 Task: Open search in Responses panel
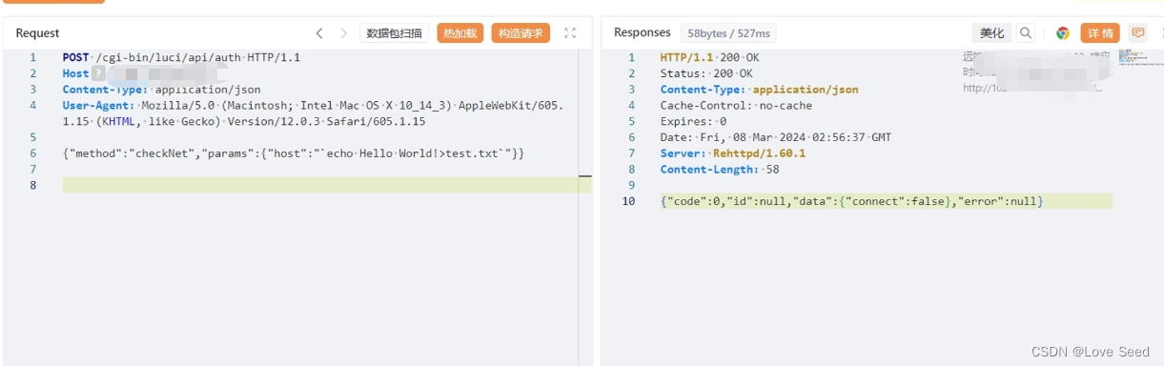(1026, 33)
